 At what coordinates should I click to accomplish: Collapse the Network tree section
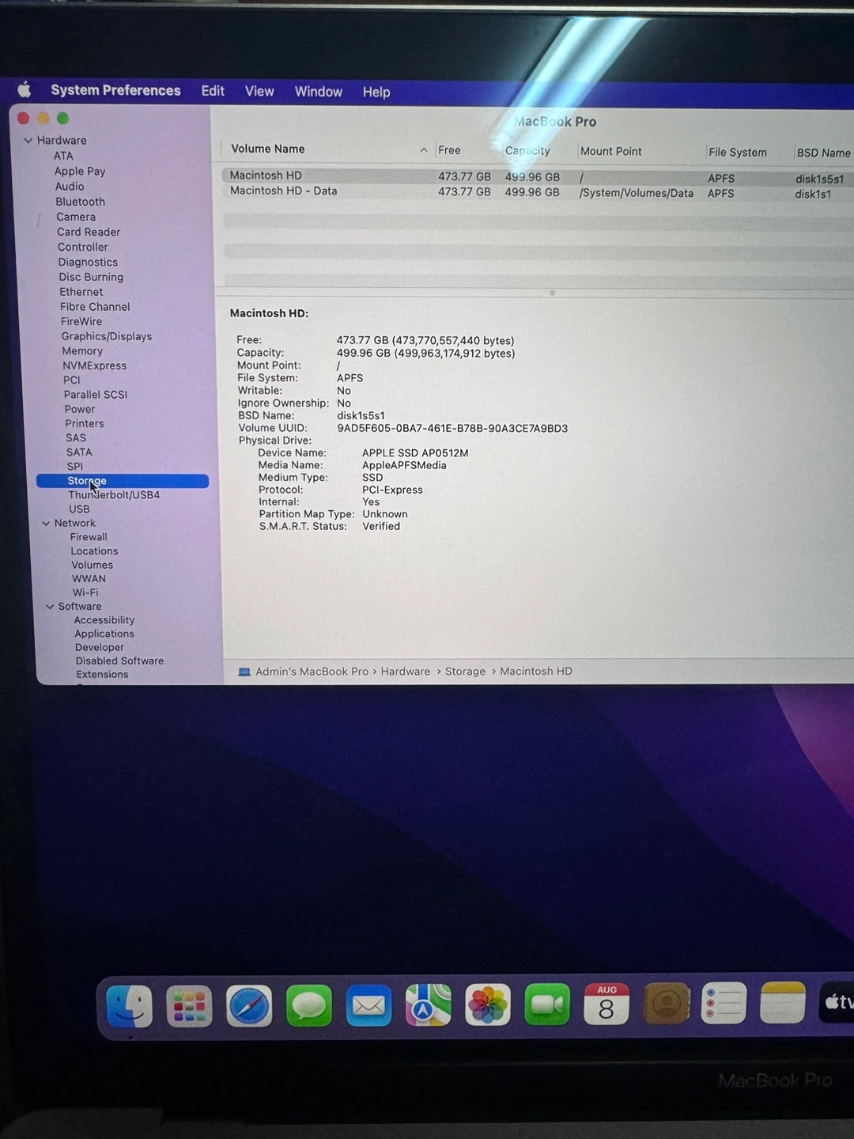[x=46, y=524]
